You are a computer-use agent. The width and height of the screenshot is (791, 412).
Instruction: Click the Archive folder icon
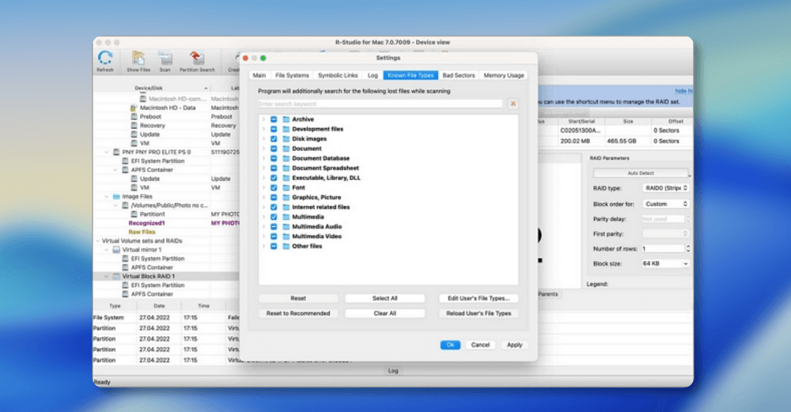[x=286, y=119]
